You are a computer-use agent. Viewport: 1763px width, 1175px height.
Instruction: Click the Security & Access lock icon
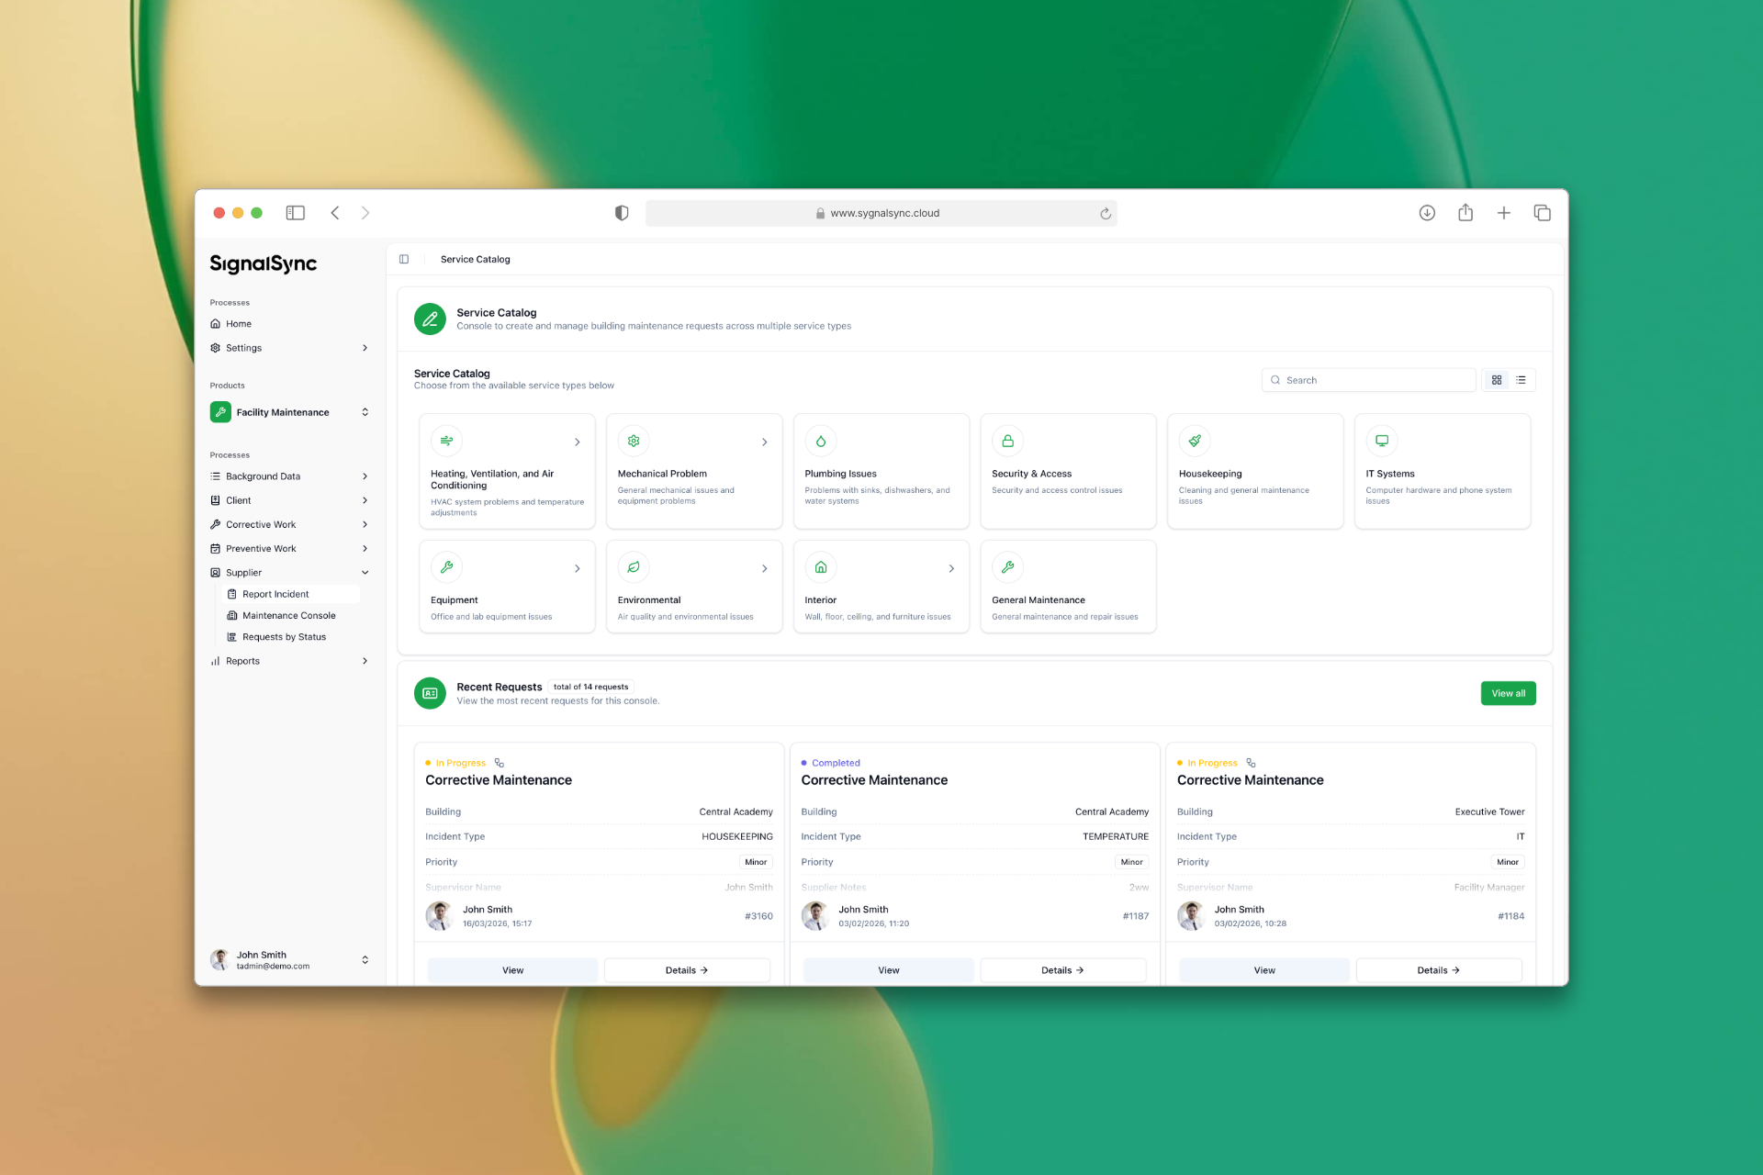click(1007, 442)
